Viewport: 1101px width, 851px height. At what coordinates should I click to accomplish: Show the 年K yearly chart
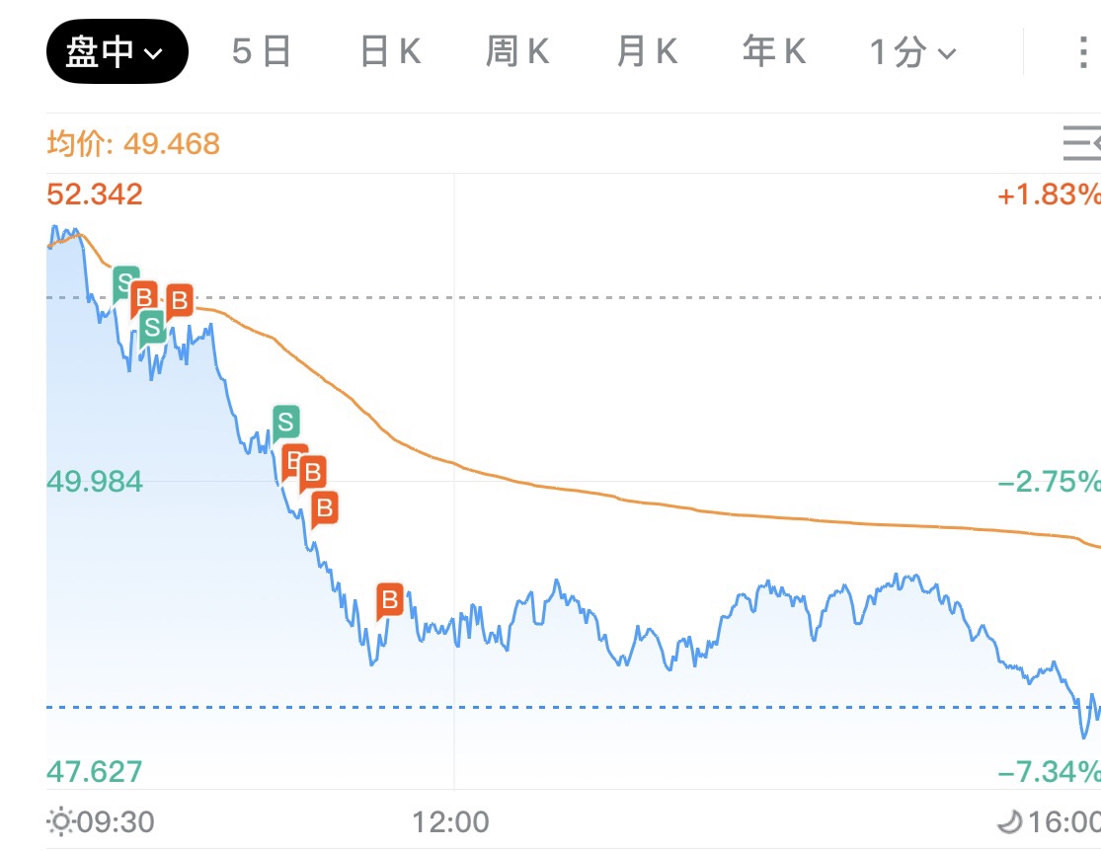pyautogui.click(x=775, y=51)
